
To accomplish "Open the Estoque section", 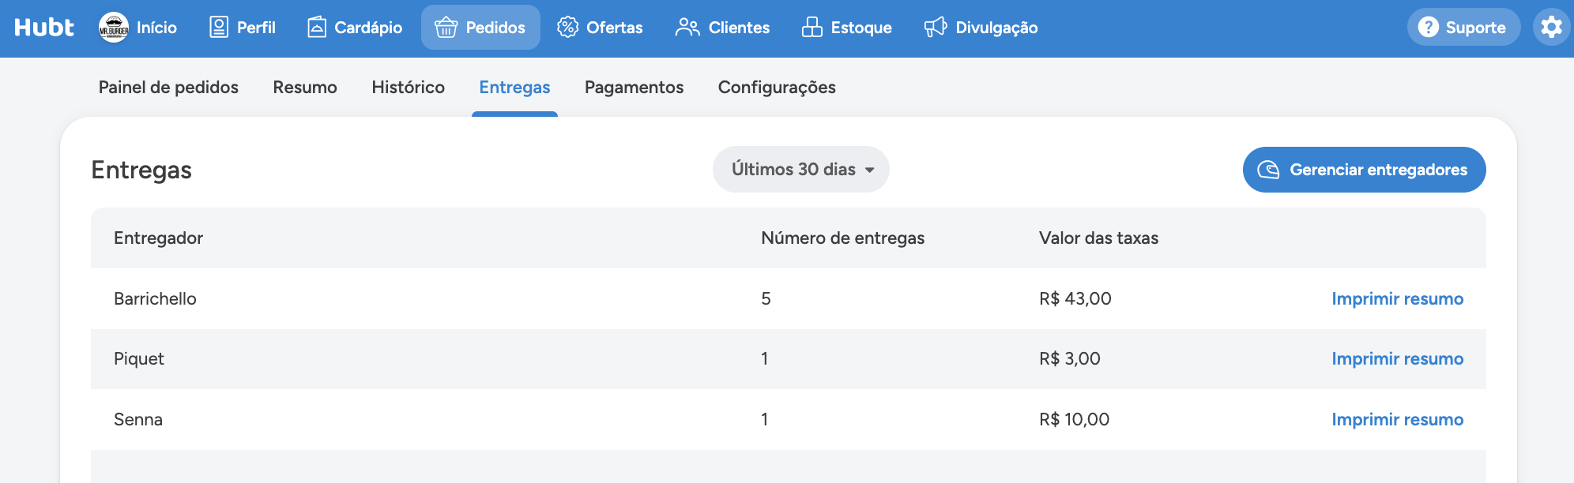I will (846, 28).
